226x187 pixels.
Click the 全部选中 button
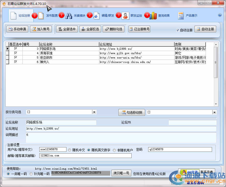pyautogui.click(x=67, y=29)
